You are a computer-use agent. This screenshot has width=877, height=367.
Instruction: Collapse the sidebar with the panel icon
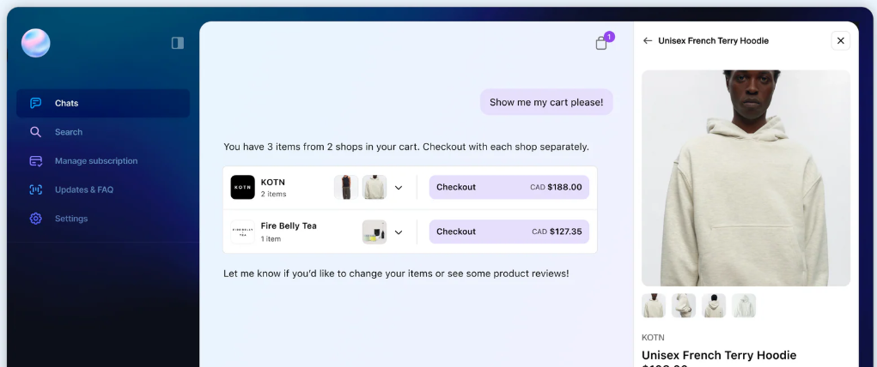(178, 43)
